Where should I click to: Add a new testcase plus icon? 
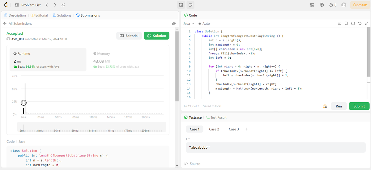[247, 129]
